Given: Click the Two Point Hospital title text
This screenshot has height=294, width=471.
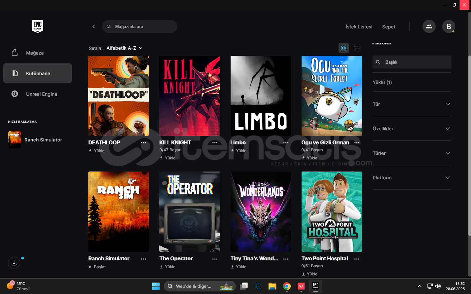Looking at the screenshot, I should (x=324, y=258).
